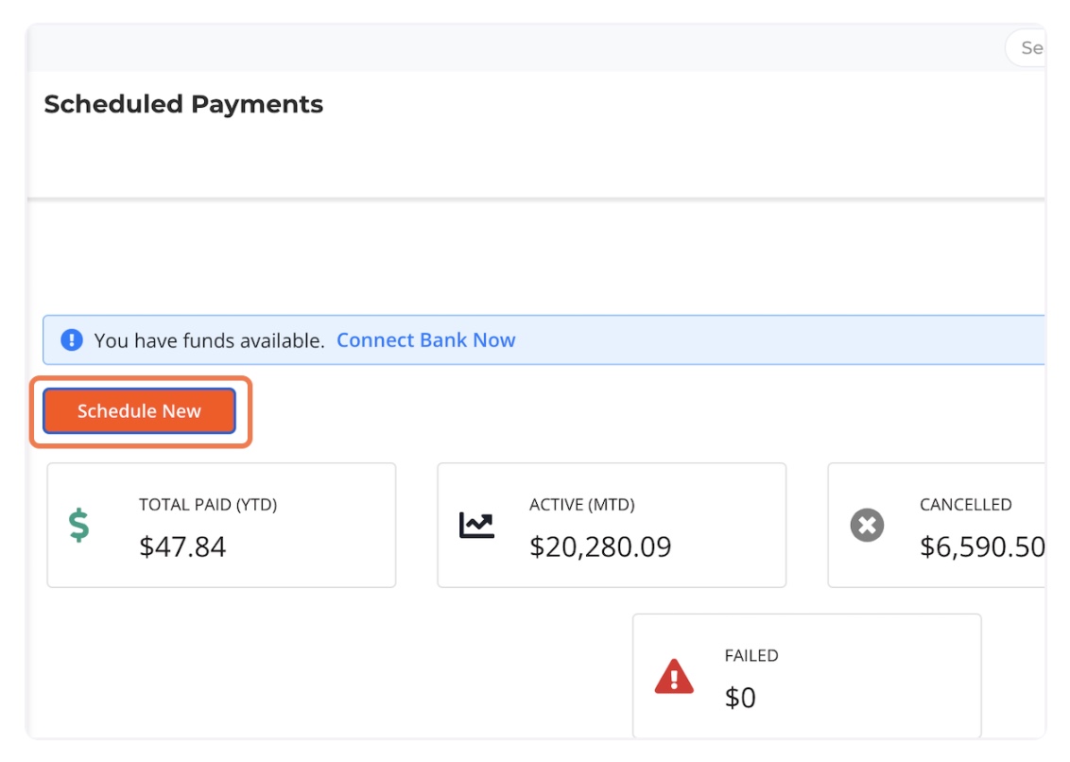Click the $6,590.50 cancelled amount
Viewport: 1070px width, 762px height.
(x=981, y=546)
